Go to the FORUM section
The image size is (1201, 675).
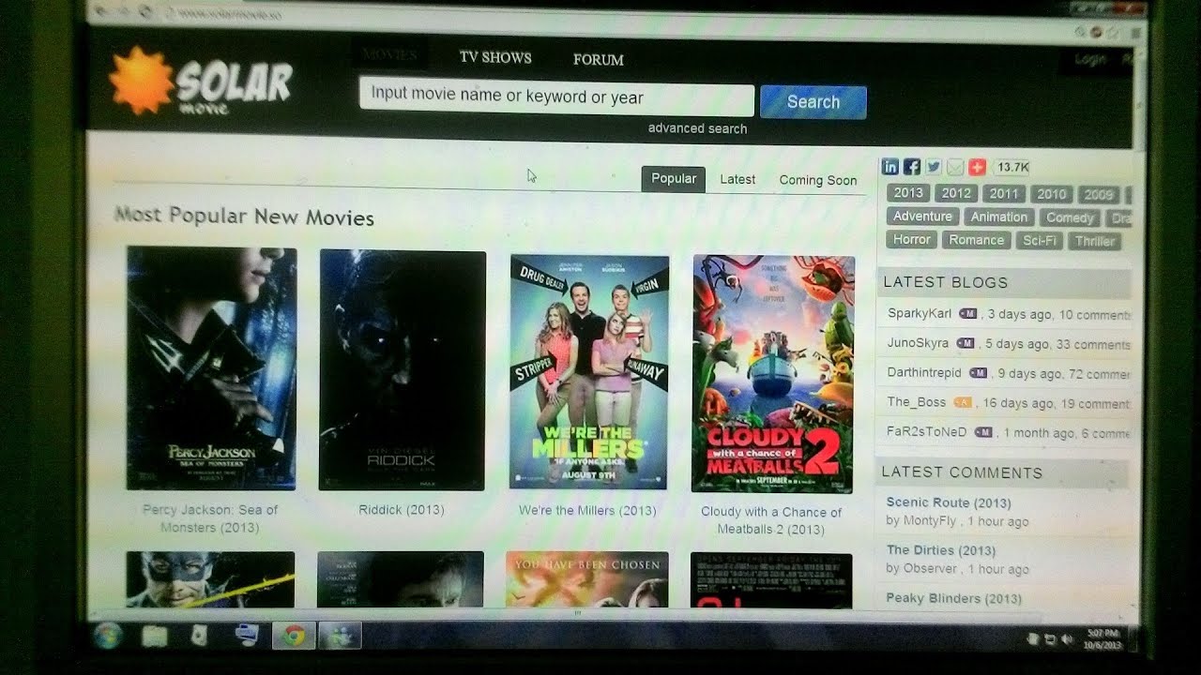point(599,59)
